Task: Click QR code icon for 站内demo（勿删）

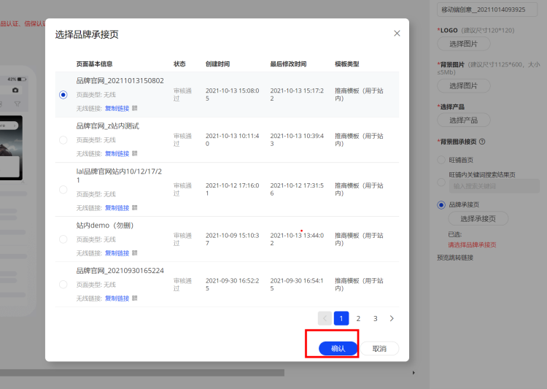Action: 135,253
